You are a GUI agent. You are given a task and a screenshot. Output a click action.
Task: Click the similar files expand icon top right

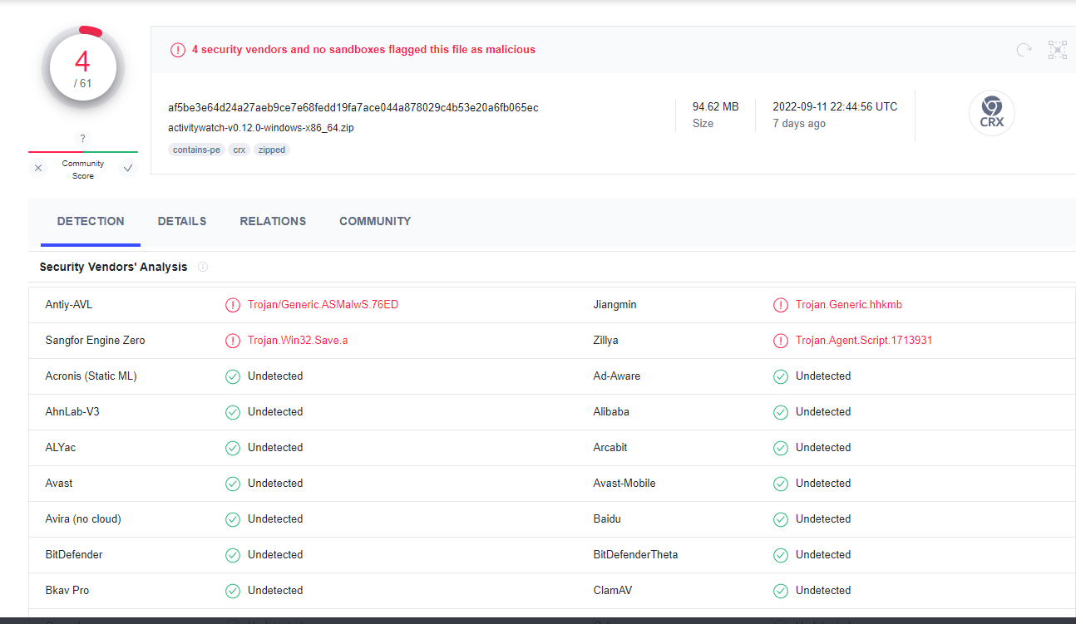coord(1057,50)
